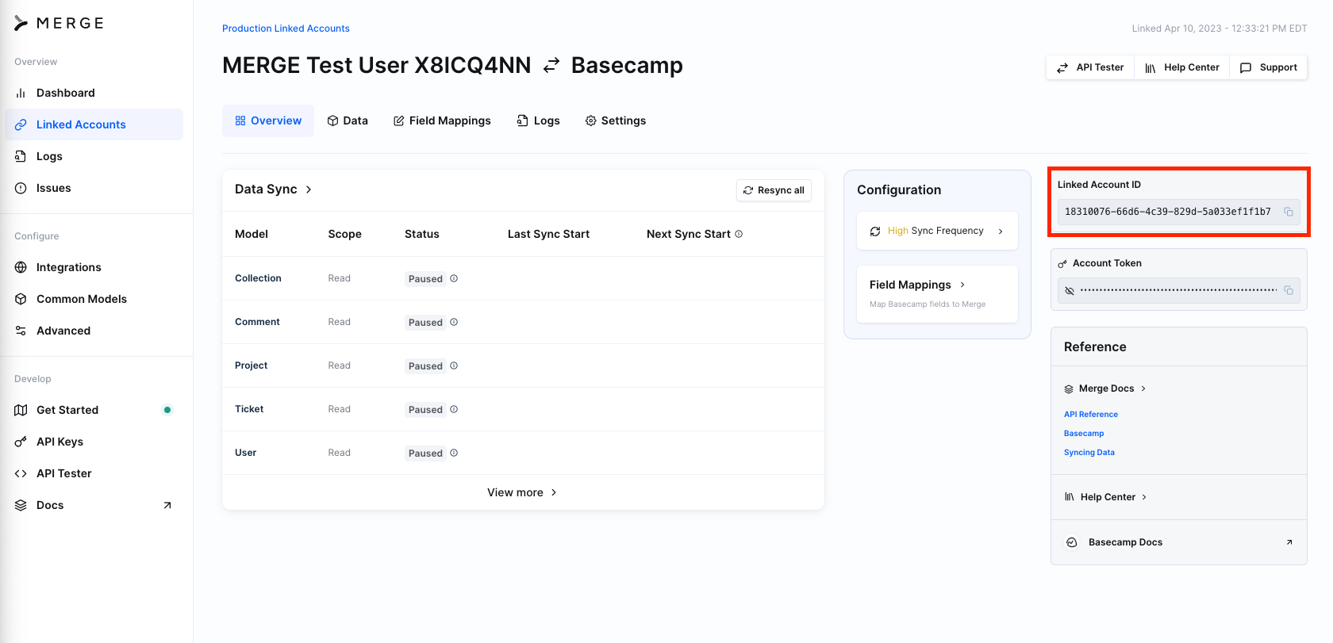
Task: Click the Next Sync Start info icon
Action: [739, 234]
